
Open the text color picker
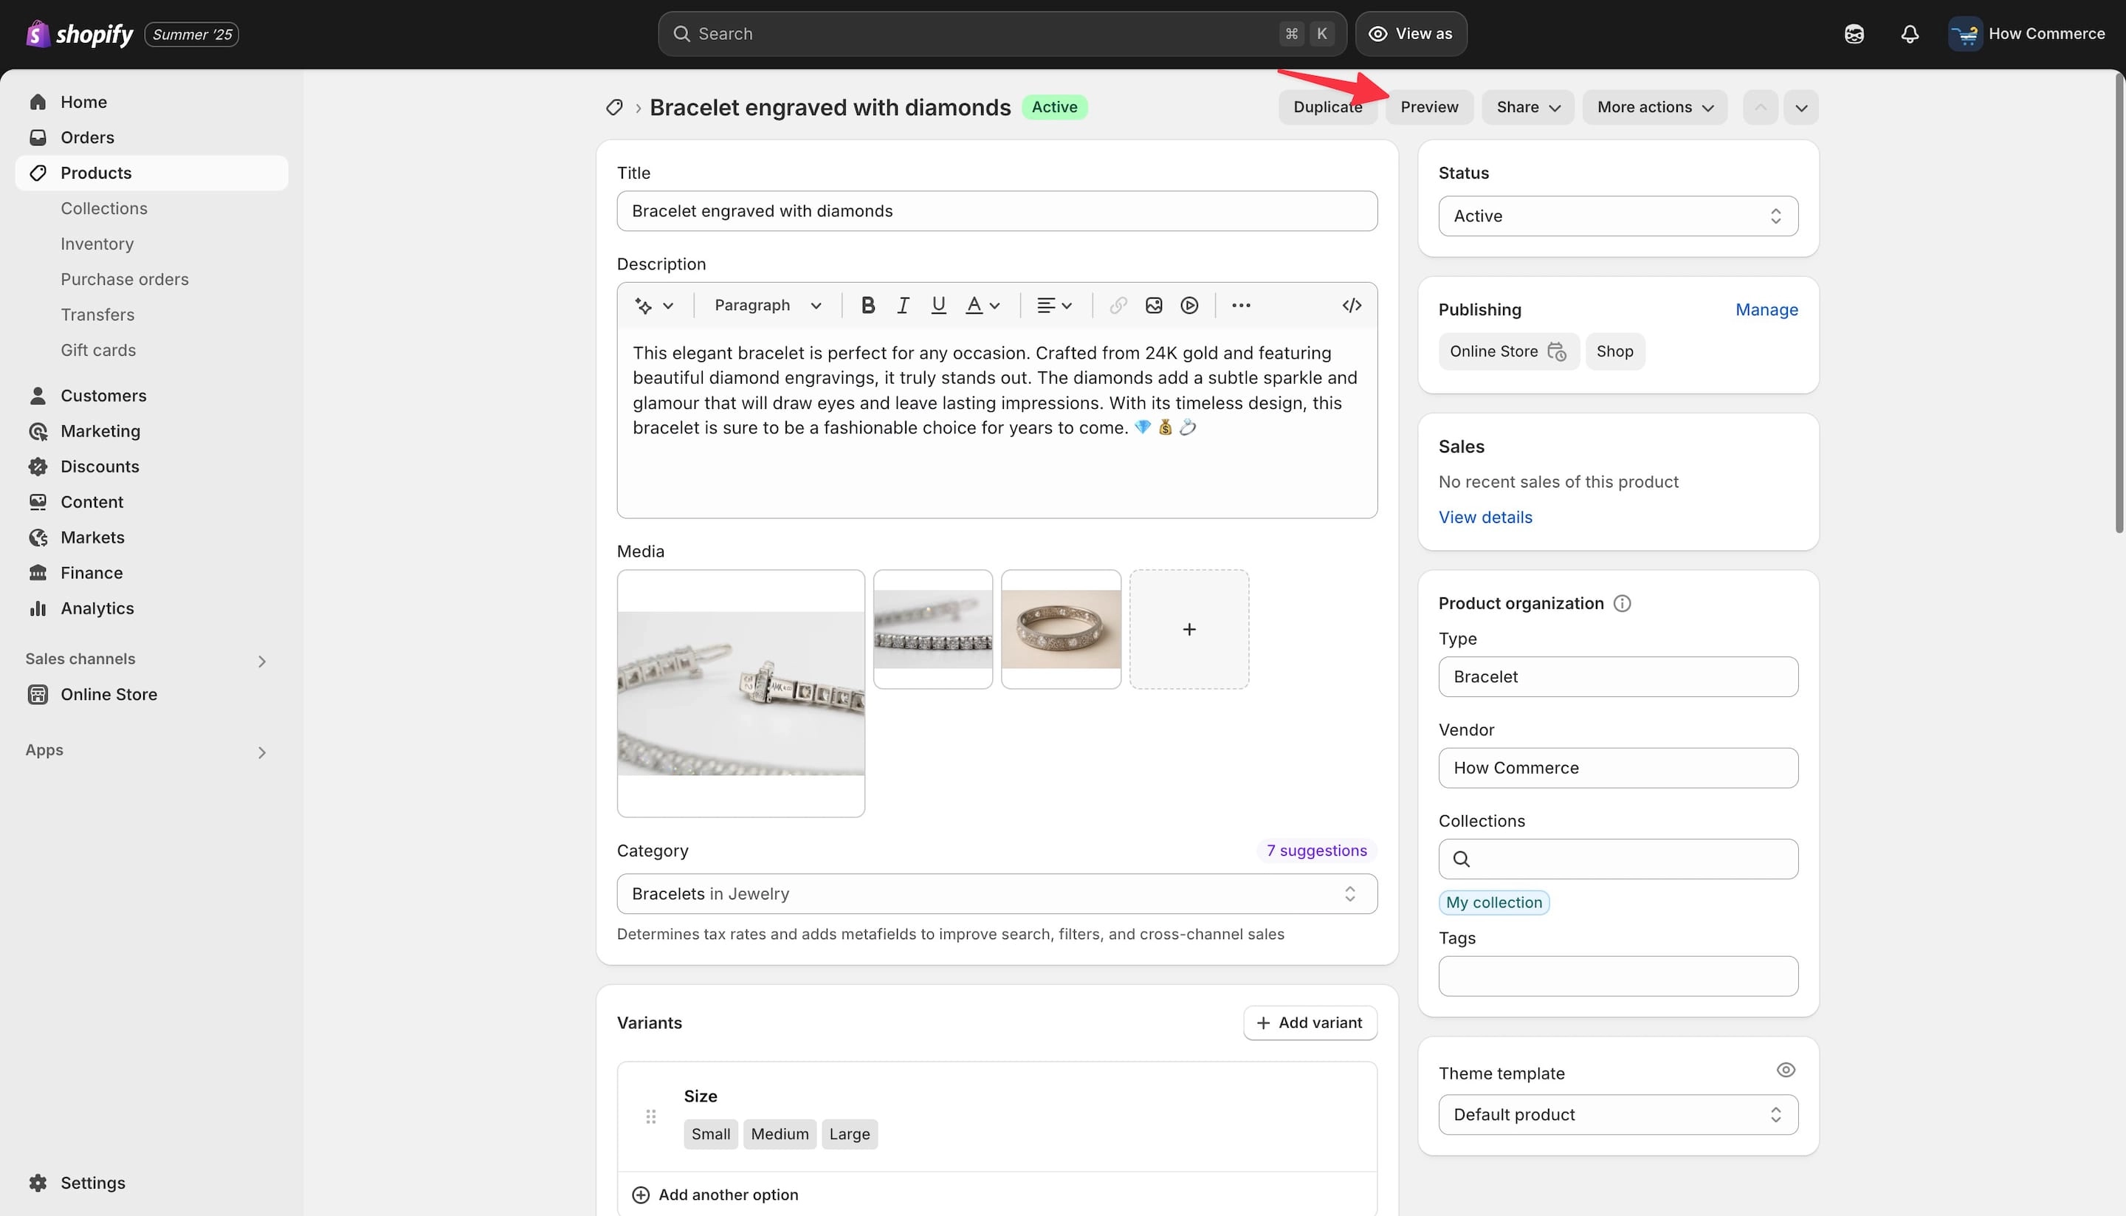pos(982,306)
